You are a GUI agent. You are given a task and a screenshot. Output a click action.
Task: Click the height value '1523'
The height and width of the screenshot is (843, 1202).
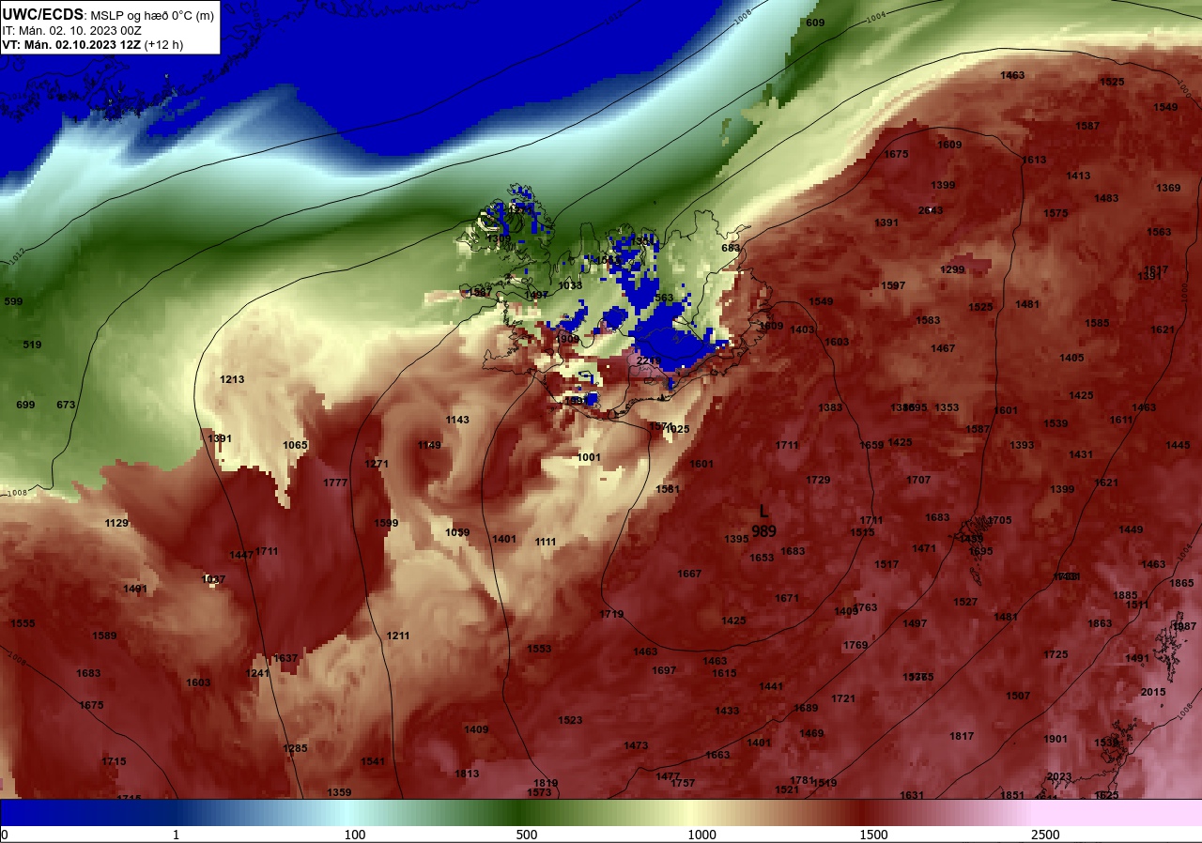570,720
